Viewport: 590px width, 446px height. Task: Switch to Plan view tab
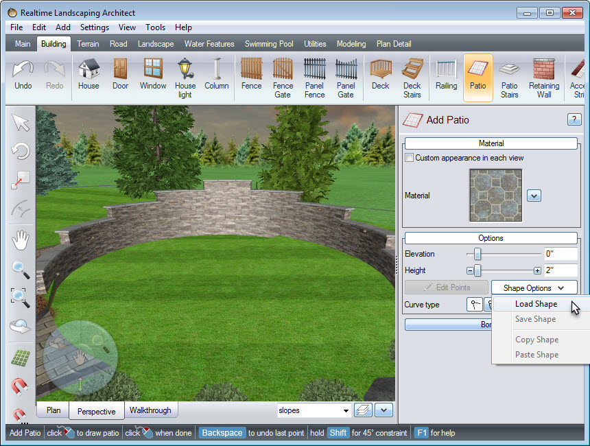54,410
